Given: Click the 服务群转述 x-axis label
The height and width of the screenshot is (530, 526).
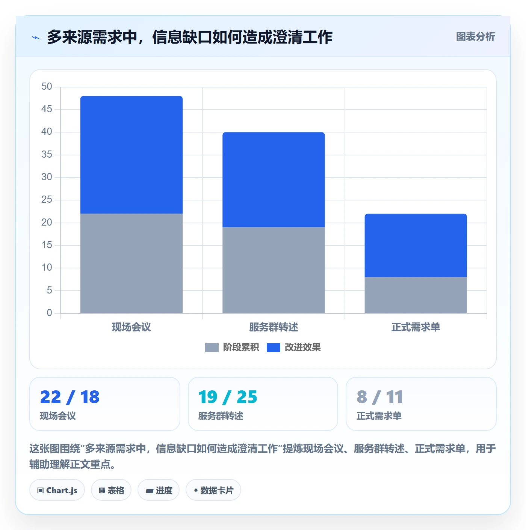Looking at the screenshot, I should click(274, 327).
